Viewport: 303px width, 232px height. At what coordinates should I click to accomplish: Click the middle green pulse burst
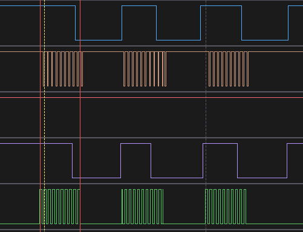pyautogui.click(x=143, y=207)
